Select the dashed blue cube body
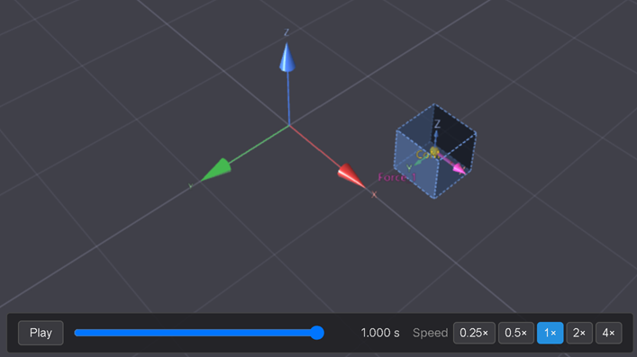The width and height of the screenshot is (637, 357). [x=434, y=151]
